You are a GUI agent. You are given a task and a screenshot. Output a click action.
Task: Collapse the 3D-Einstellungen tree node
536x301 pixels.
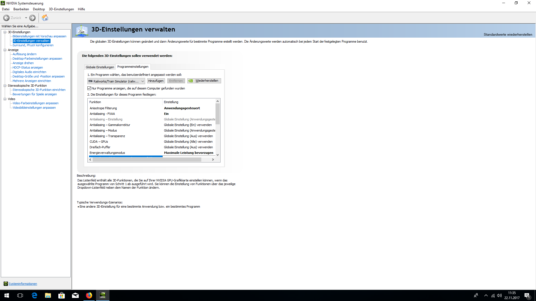coord(5,32)
